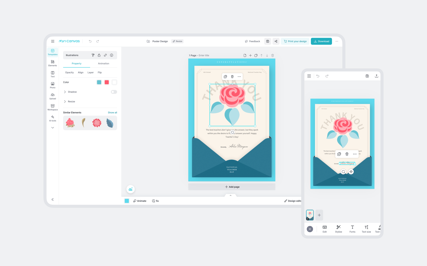The height and width of the screenshot is (266, 427).
Task: Lock the selected illustration
Action: 99,55
